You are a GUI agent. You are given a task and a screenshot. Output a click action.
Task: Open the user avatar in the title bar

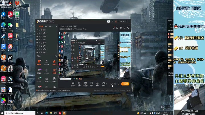pos(108,21)
